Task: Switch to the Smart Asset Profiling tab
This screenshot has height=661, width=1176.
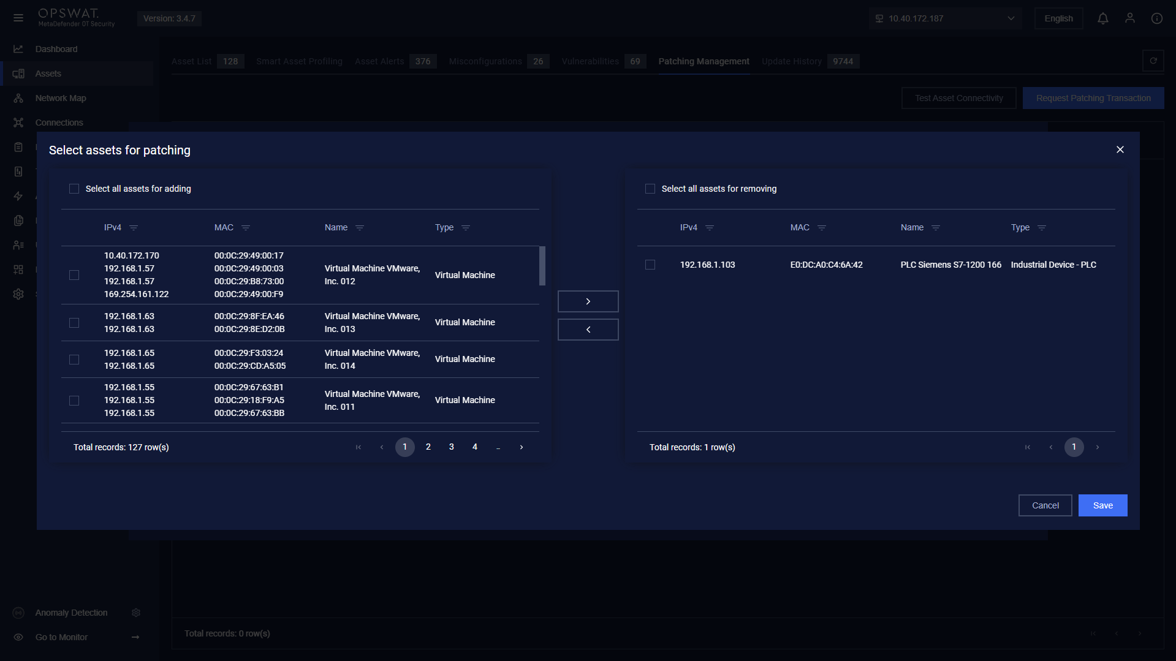Action: tap(299, 61)
